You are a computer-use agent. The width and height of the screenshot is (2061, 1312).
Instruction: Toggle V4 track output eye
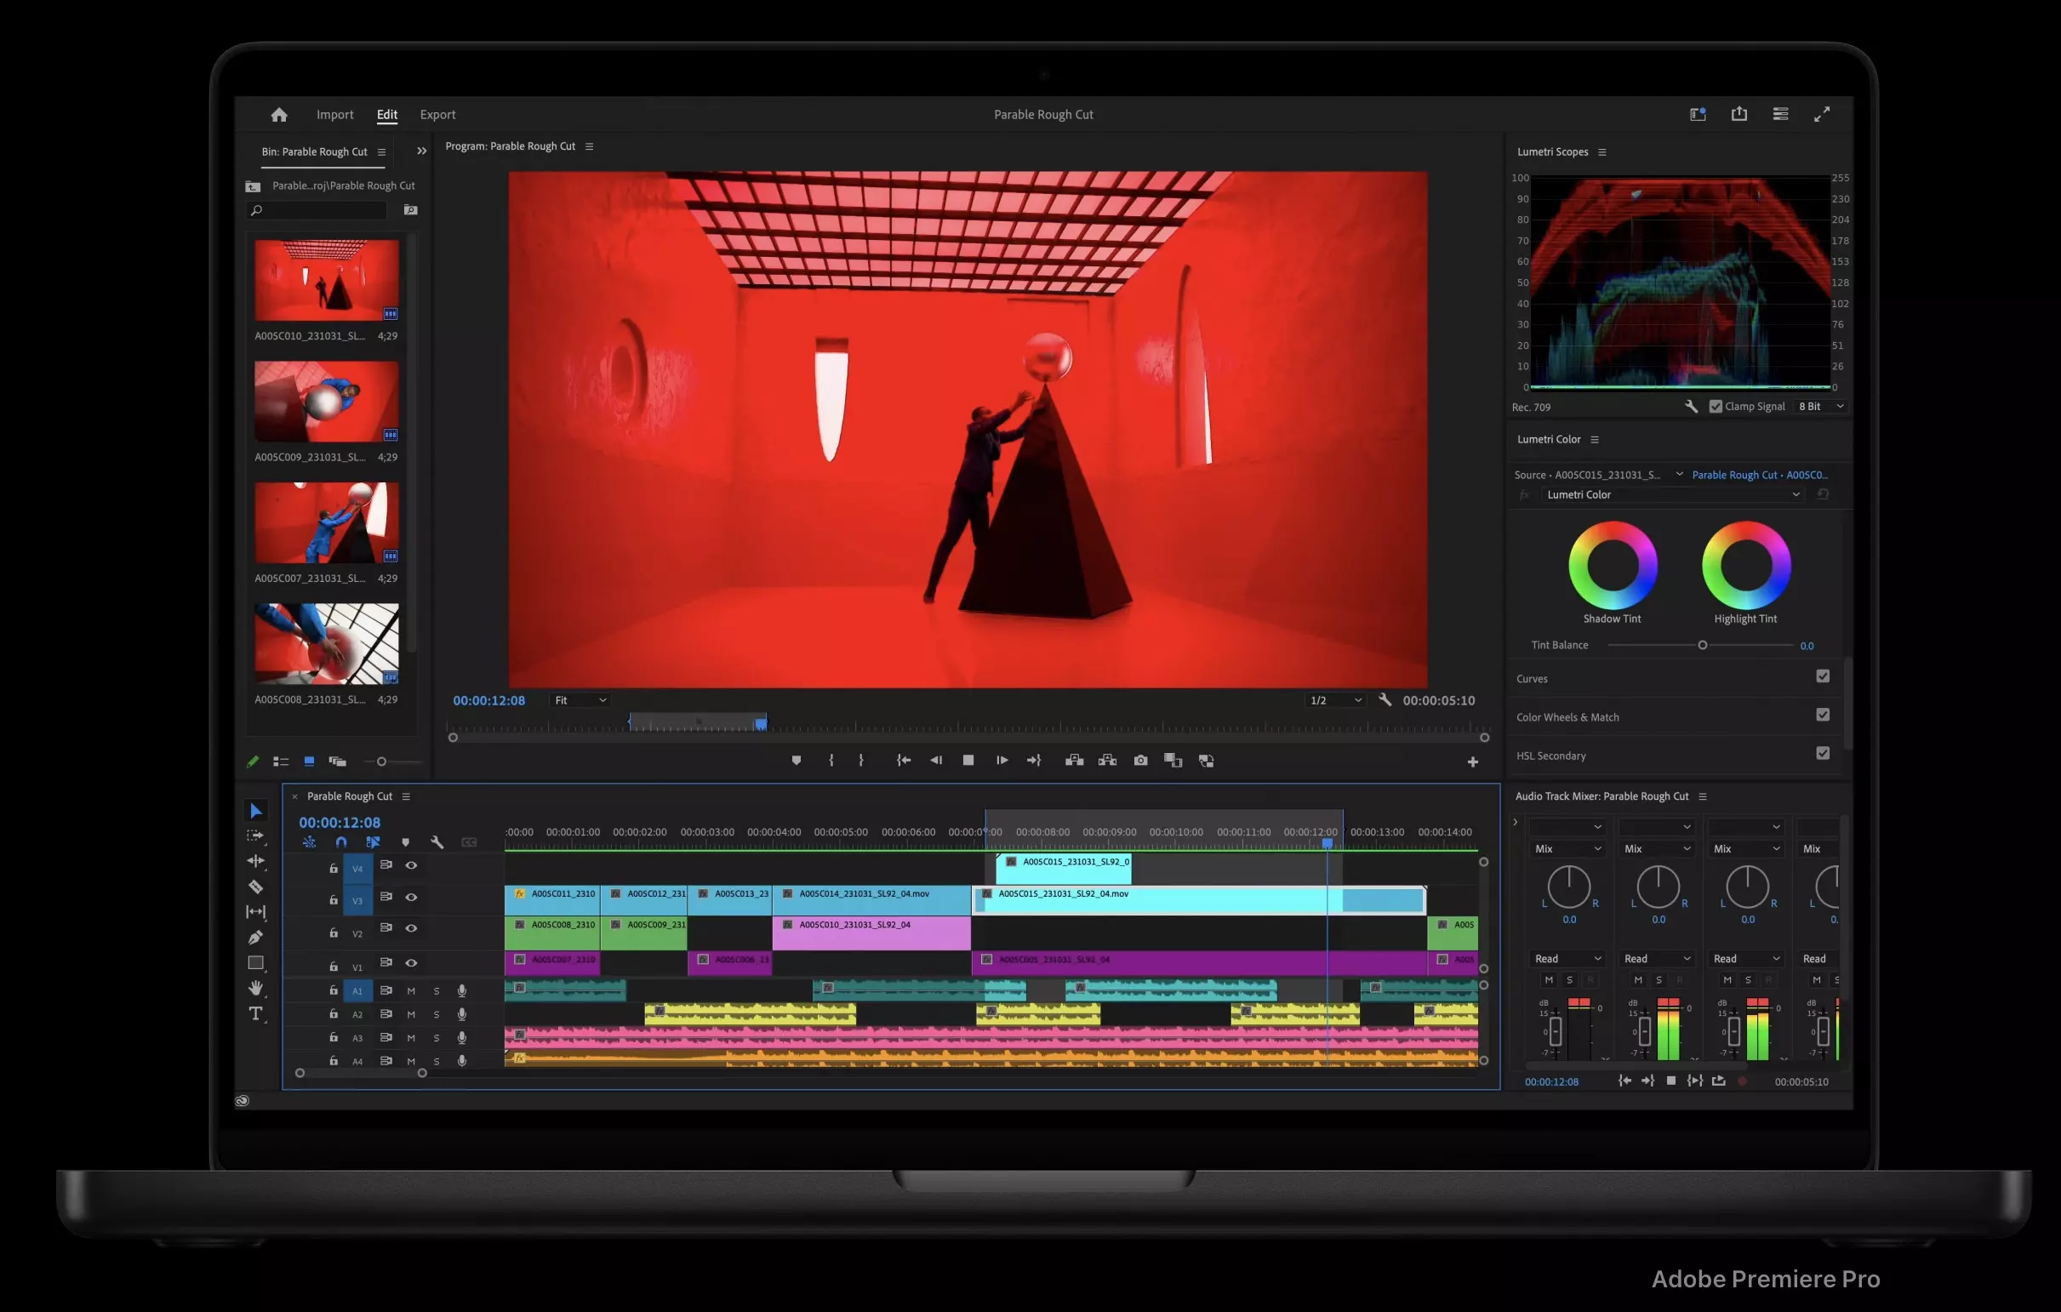click(x=412, y=866)
